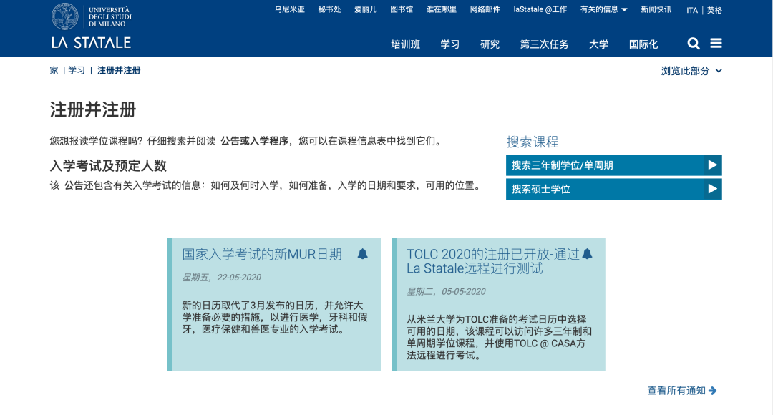
Task: Click the bold 公告或入学程序 text
Action: tap(254, 141)
